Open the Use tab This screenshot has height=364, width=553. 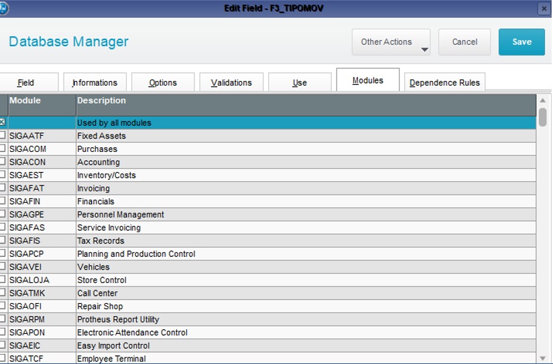coord(300,83)
